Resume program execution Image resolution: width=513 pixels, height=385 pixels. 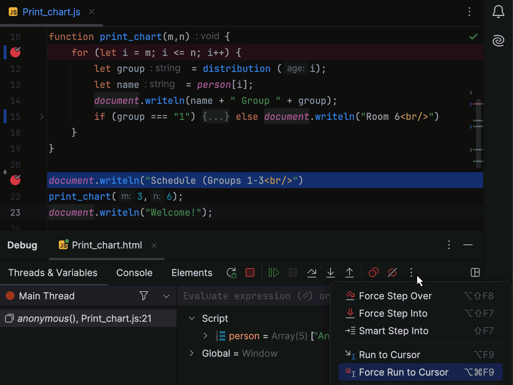pos(274,273)
